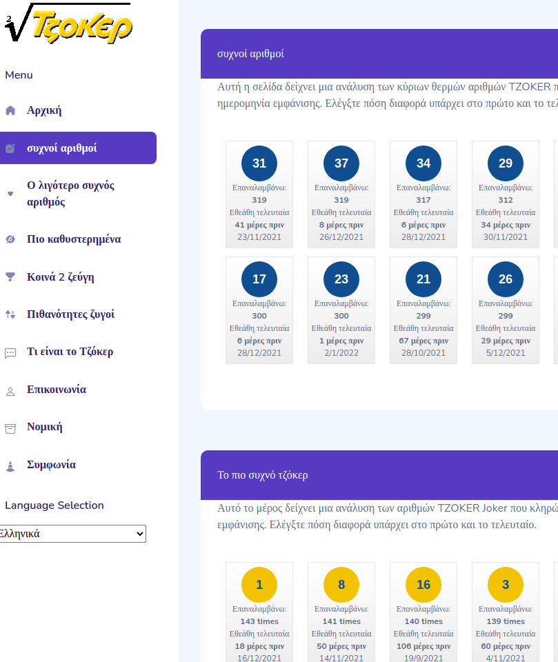Click the text 67 μέρες πριν
558x662 pixels.
(424, 341)
